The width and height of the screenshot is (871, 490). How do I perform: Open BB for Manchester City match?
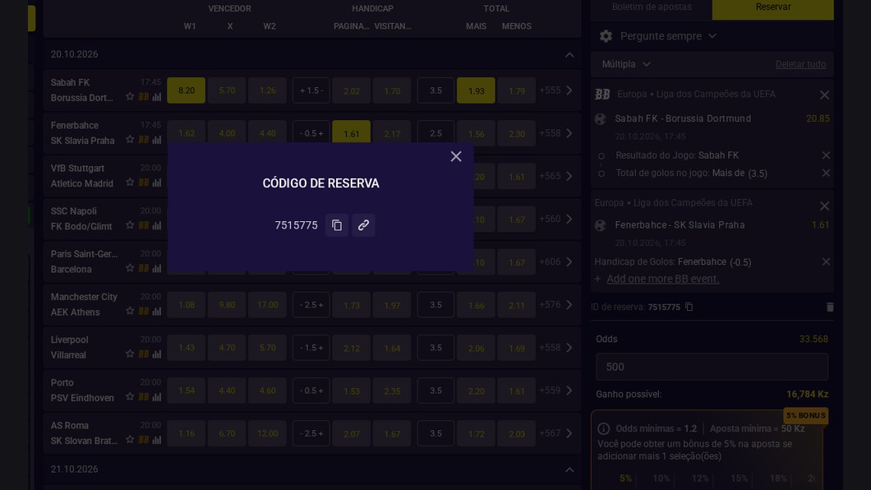pos(144,311)
